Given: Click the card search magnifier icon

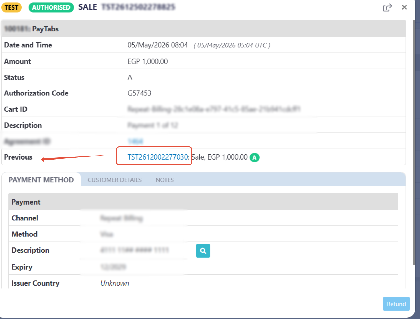Looking at the screenshot, I should coord(203,251).
